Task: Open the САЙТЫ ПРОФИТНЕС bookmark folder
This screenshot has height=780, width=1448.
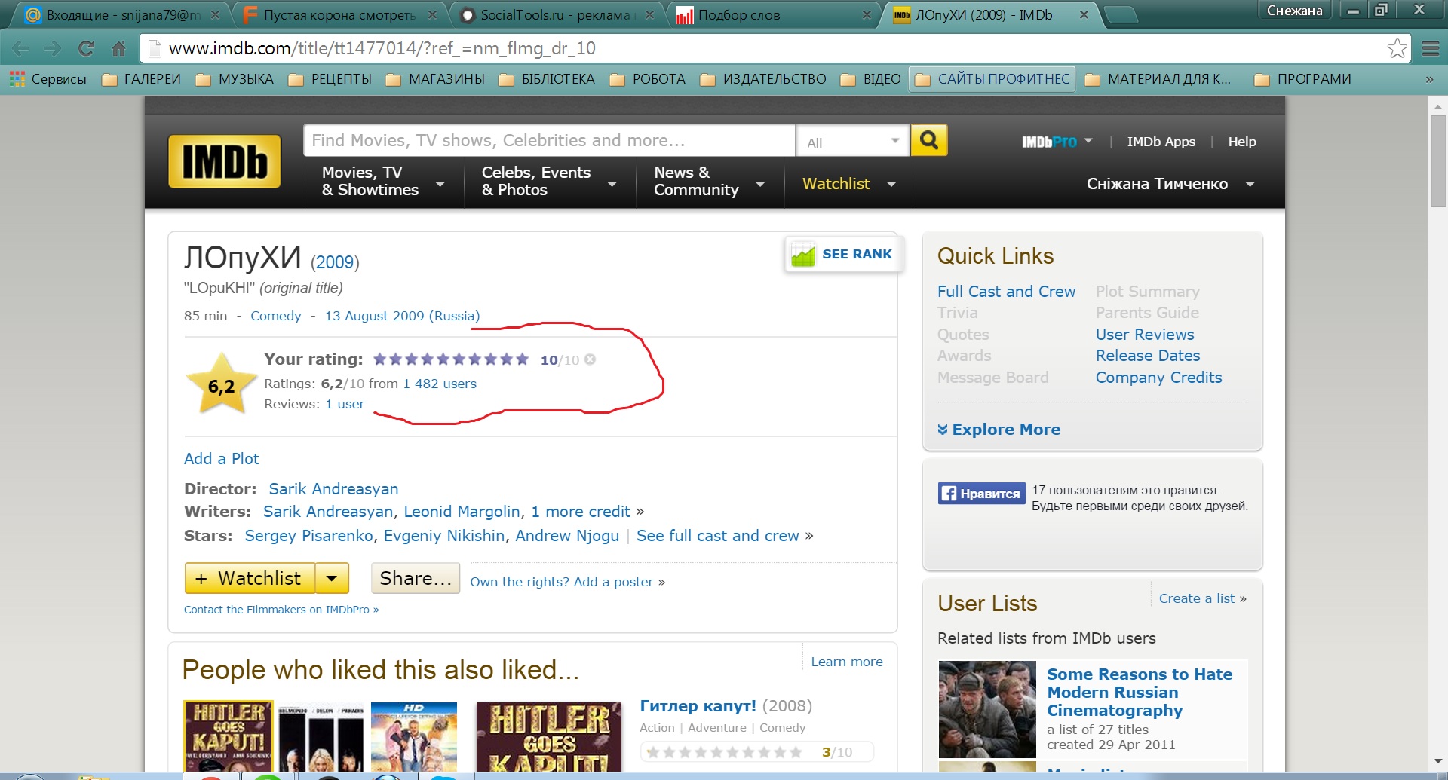Action: pyautogui.click(x=992, y=79)
